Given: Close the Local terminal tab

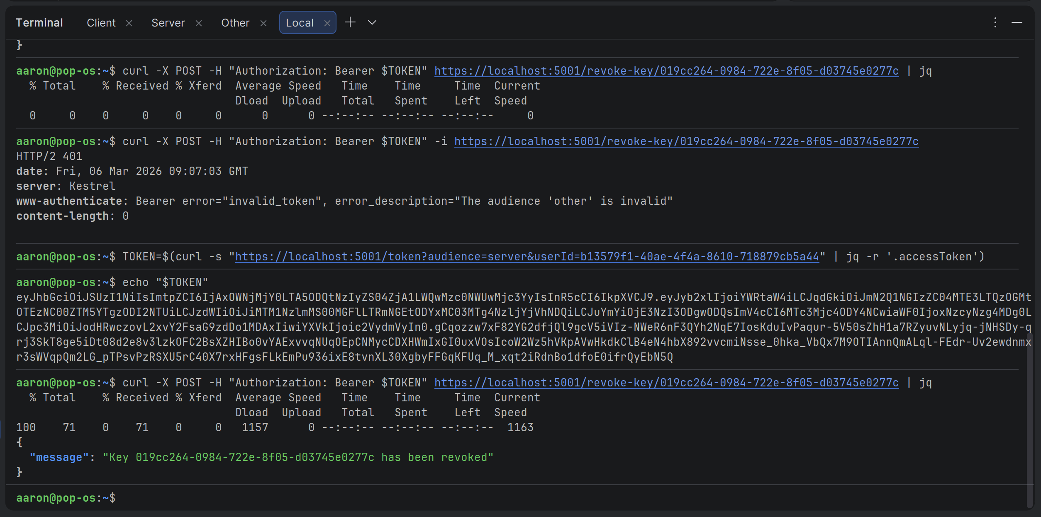Looking at the screenshot, I should point(327,23).
